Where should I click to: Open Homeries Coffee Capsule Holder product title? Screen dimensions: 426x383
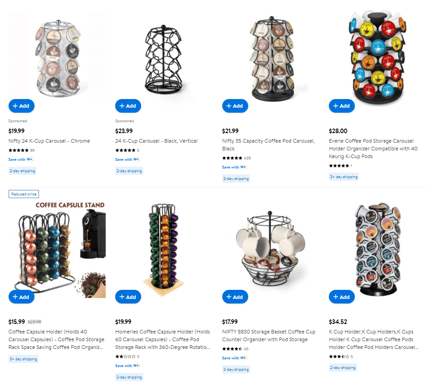[x=162, y=339]
